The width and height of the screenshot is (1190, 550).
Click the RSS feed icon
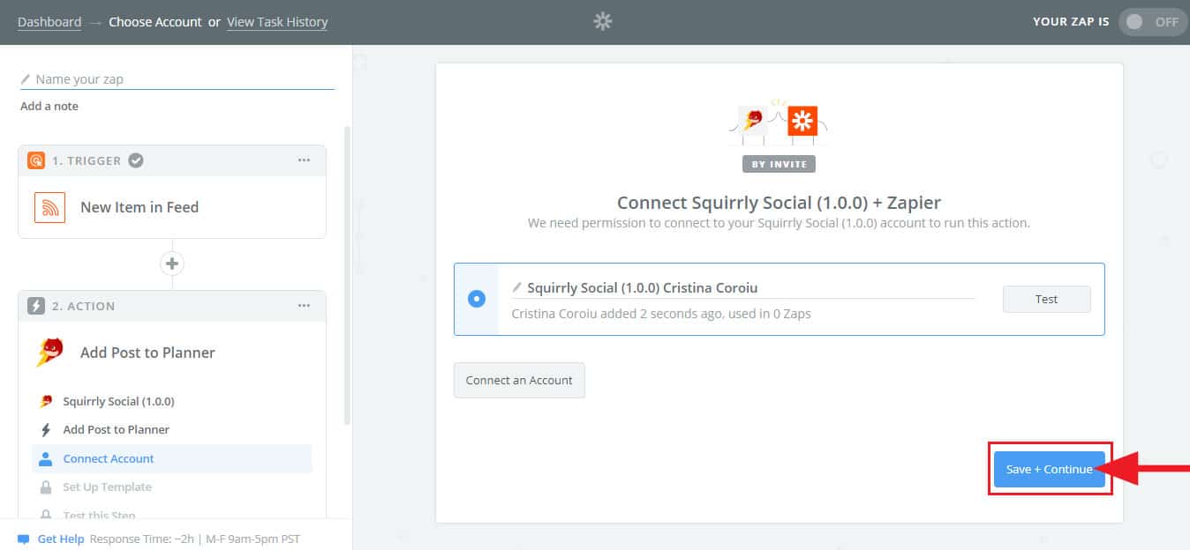click(x=50, y=207)
